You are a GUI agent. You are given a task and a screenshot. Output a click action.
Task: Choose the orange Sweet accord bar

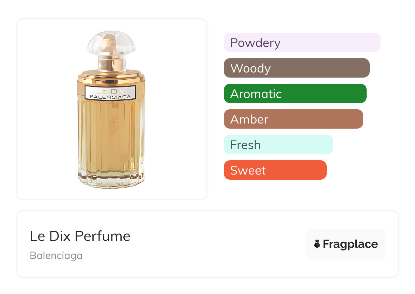(x=275, y=170)
